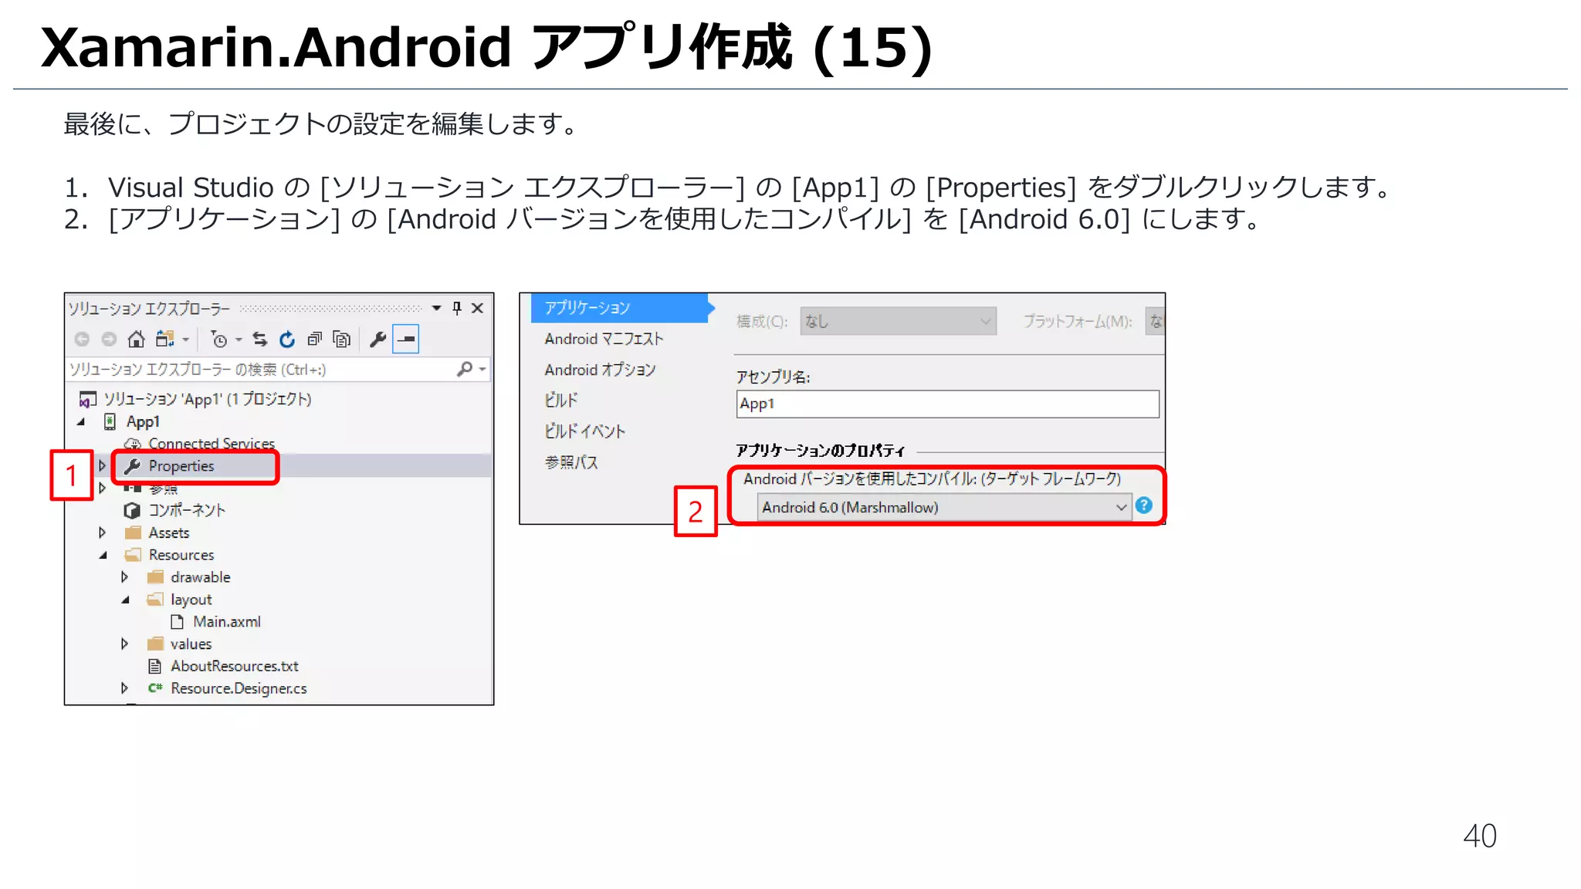Open the ビルド tab

point(561,400)
